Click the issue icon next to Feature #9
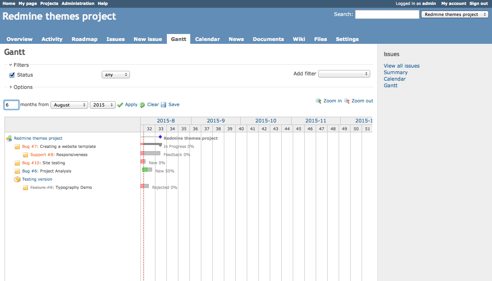 [25, 188]
